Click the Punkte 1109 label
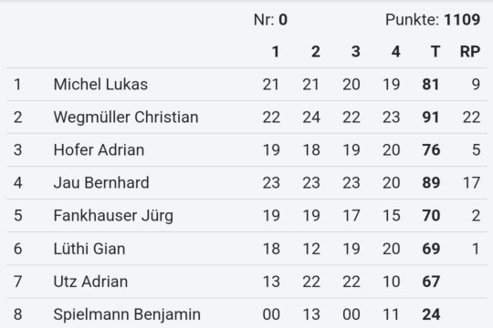The image size is (493, 328). (433, 19)
